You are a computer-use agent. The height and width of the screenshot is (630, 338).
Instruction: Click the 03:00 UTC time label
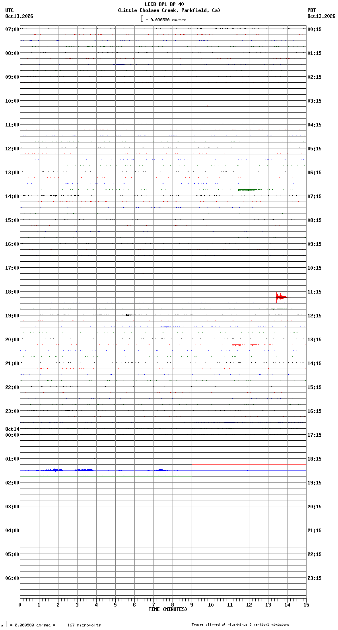pos(12,507)
